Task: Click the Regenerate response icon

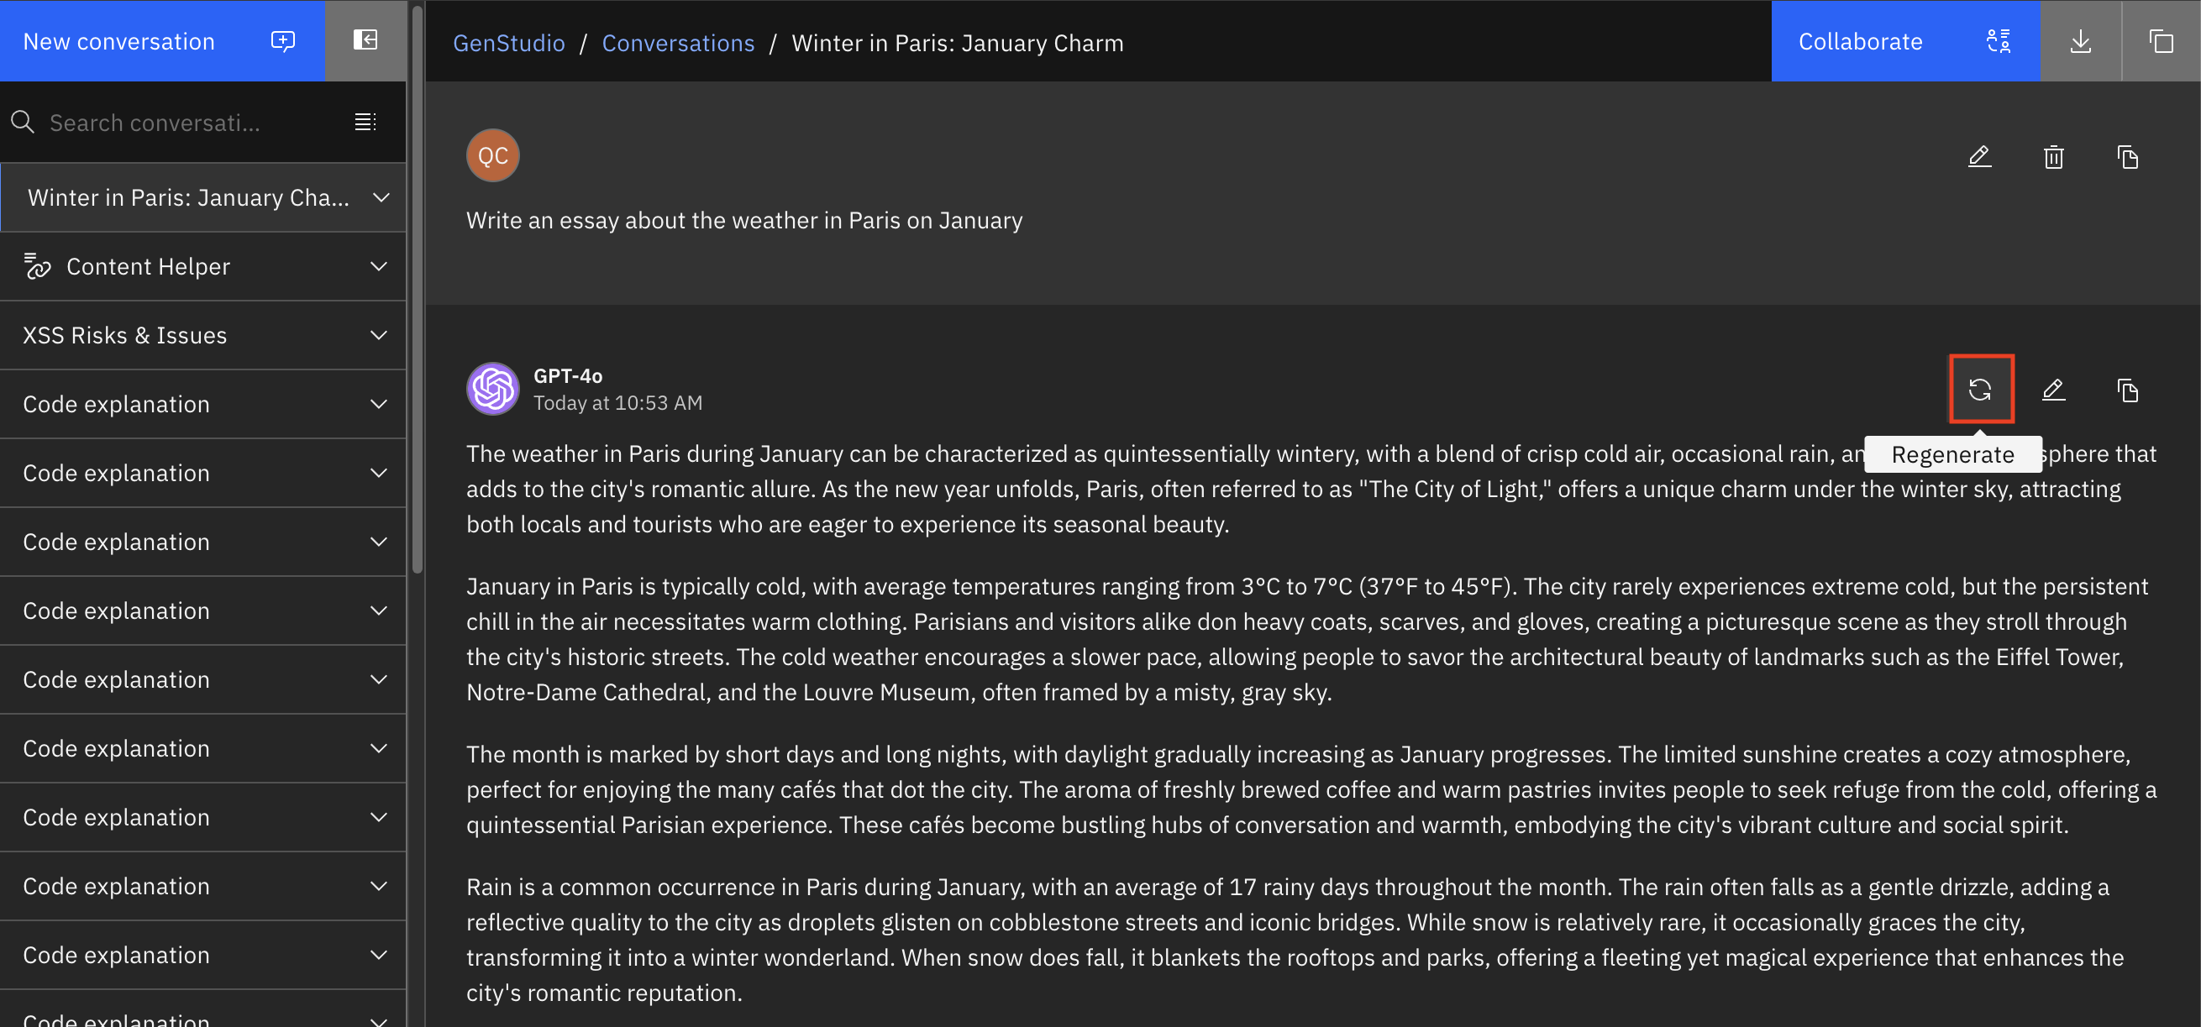Action: pyautogui.click(x=1980, y=390)
